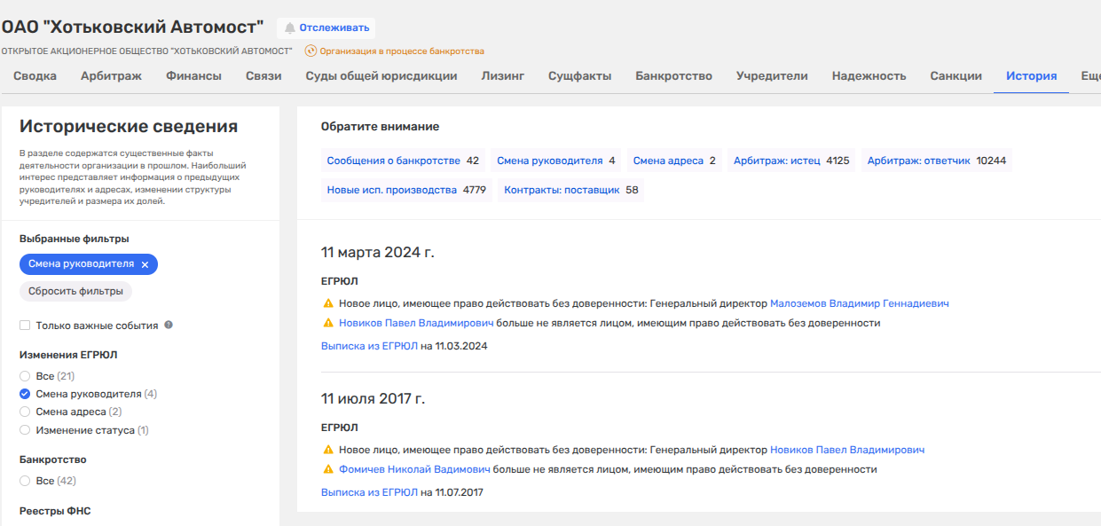Click warning icon next to Малоземов entry
Image resolution: width=1101 pixels, height=526 pixels.
coord(327,303)
